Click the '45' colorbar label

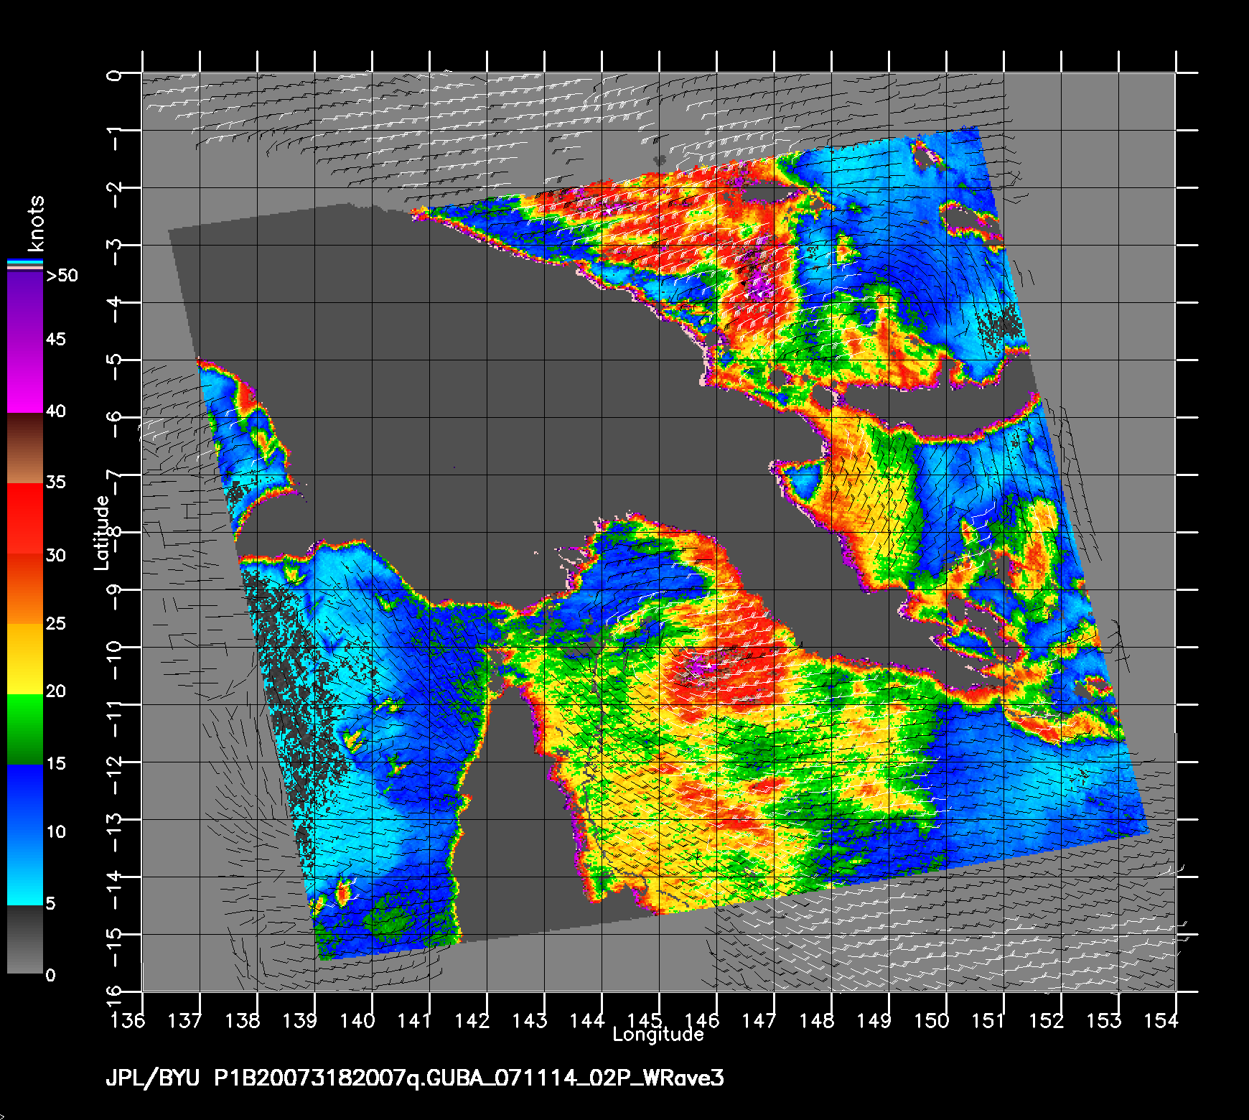point(56,339)
